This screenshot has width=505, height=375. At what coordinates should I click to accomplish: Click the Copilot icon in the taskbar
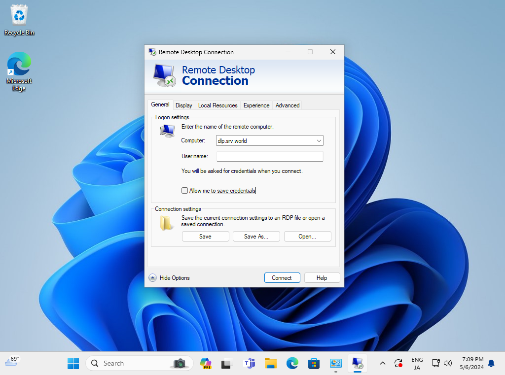click(206, 363)
